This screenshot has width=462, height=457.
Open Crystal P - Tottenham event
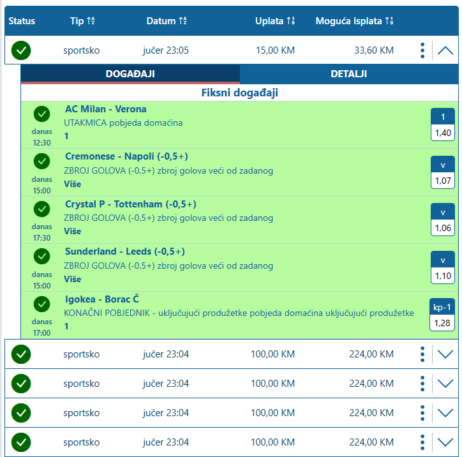130,204
